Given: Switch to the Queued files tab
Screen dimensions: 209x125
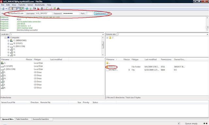Looking at the screenshot, I should (x=8, y=119).
